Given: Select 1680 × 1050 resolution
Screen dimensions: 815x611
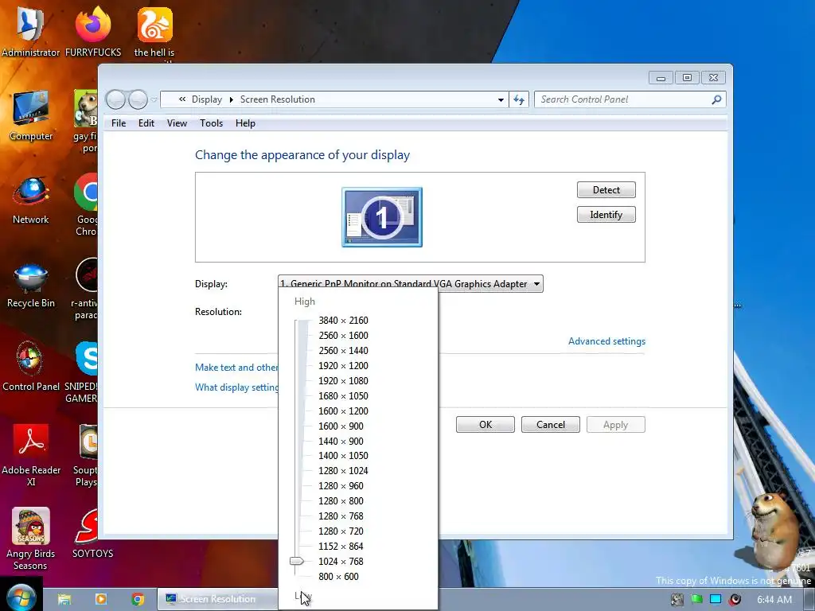Looking at the screenshot, I should coord(343,396).
